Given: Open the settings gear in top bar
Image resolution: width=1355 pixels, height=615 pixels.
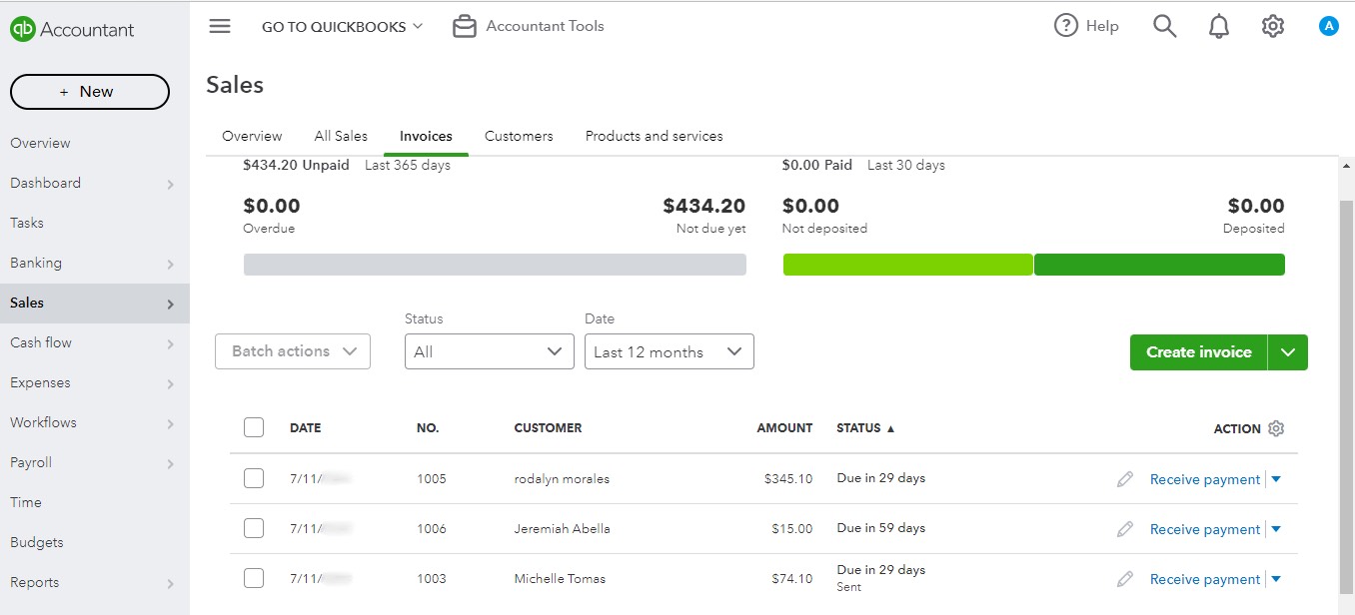Looking at the screenshot, I should (1272, 27).
